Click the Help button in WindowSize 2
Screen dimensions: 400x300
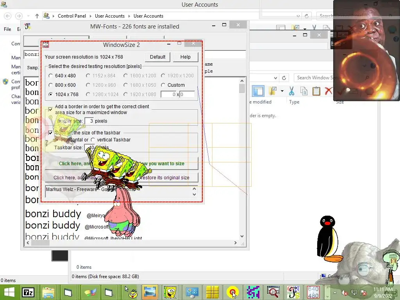[186, 57]
